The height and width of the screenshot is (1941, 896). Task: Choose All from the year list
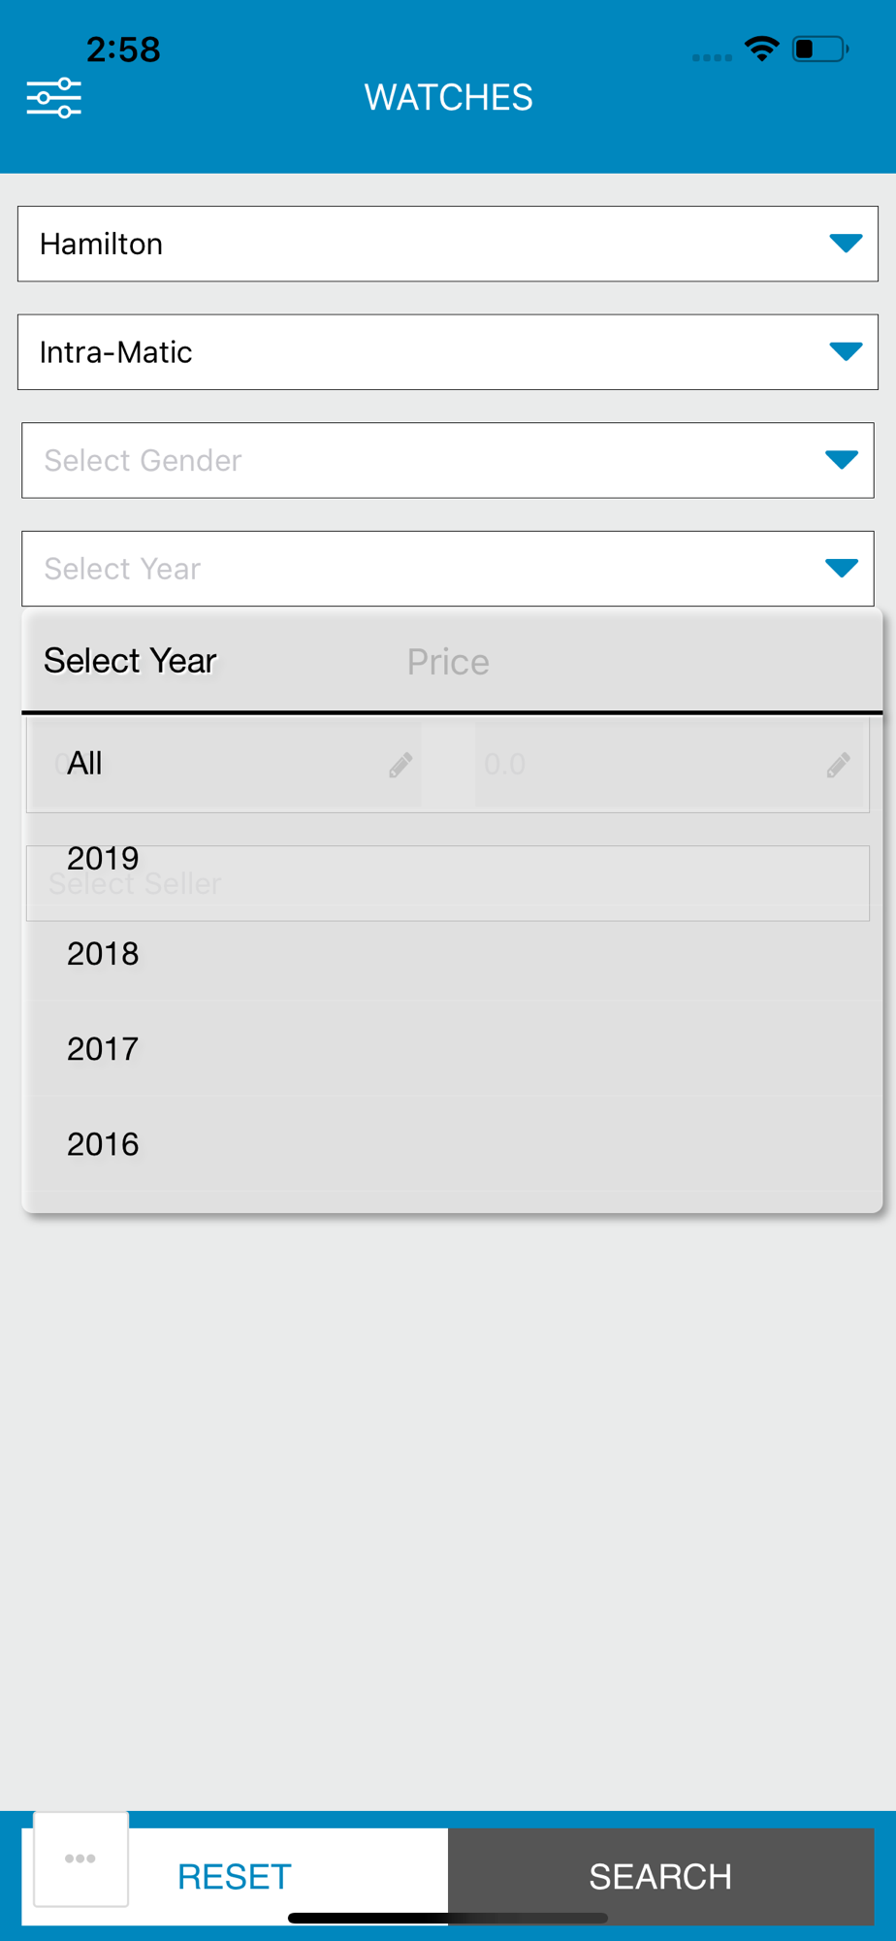pyautogui.click(x=85, y=764)
